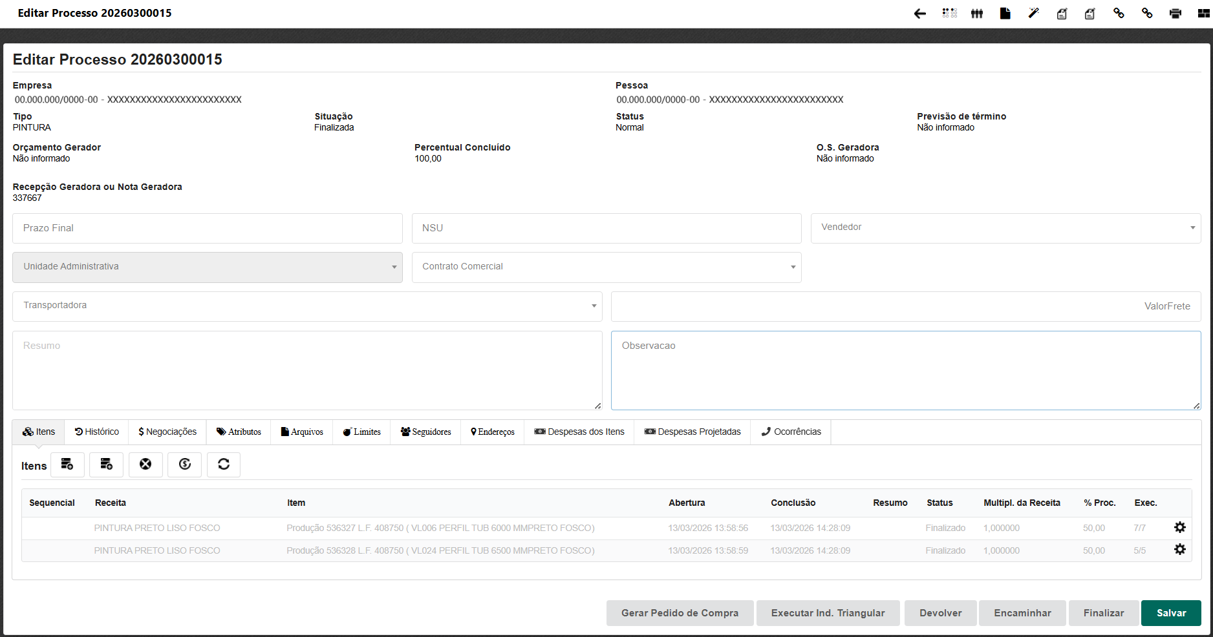This screenshot has height=637, width=1213.
Task: Click the dollar refresh icon in Itens toolbar
Action: (x=184, y=465)
